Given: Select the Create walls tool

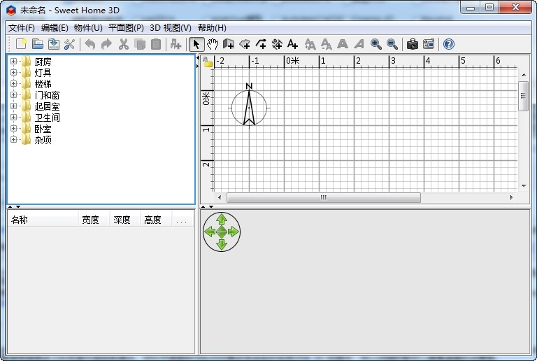Looking at the screenshot, I should coord(229,44).
